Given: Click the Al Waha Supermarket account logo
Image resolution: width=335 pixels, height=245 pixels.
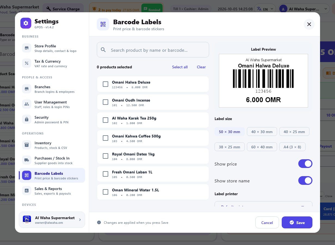Looking at the screenshot, I should 27,219.
